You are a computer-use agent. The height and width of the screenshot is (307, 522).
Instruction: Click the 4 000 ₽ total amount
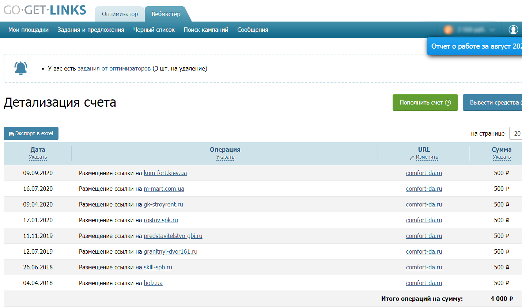tap(502, 299)
